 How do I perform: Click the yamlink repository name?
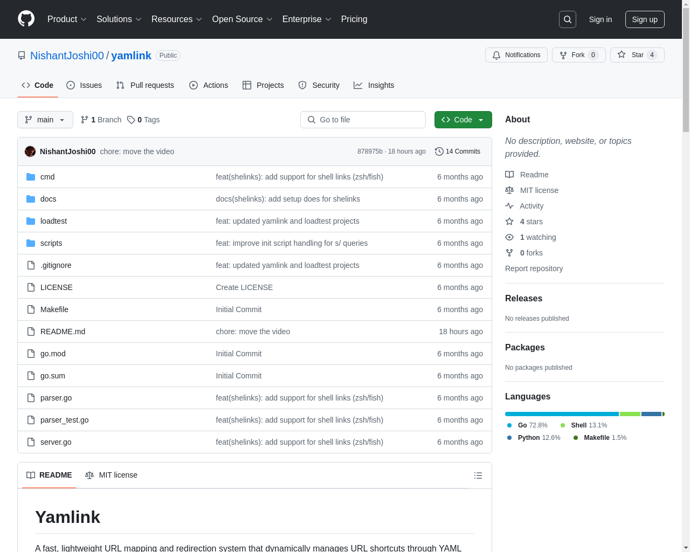click(x=131, y=56)
